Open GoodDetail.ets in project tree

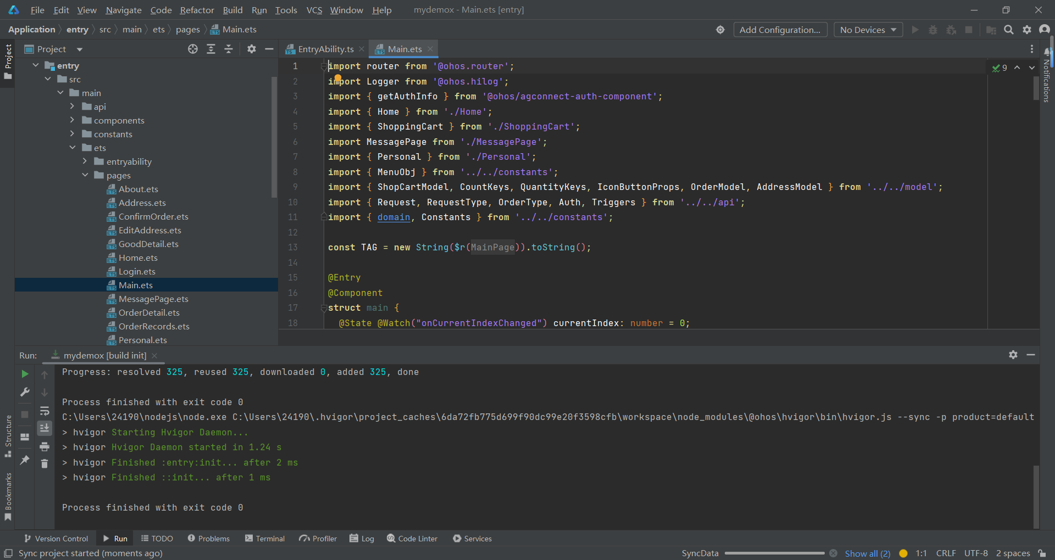tap(148, 244)
